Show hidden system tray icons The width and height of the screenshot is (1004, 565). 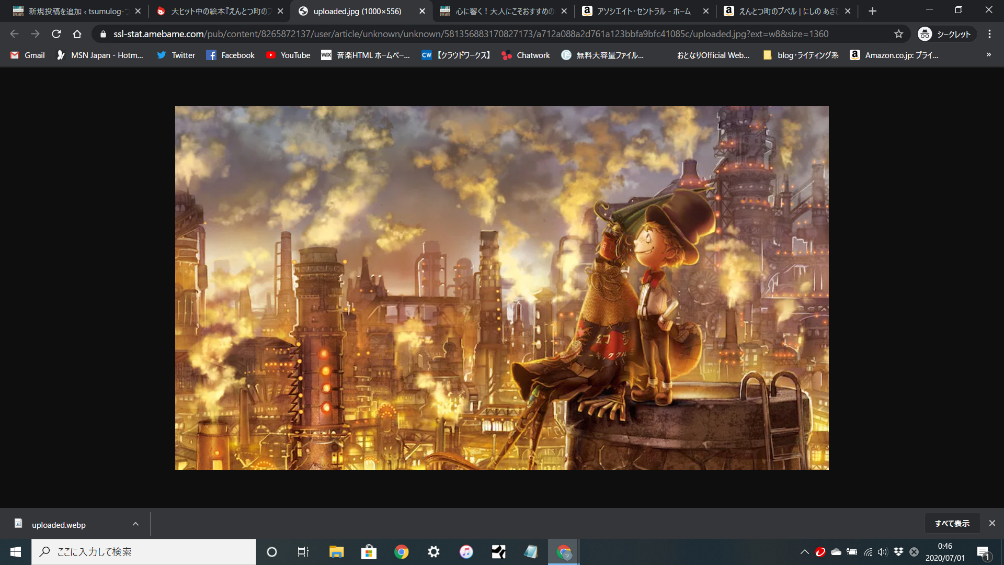tap(805, 552)
